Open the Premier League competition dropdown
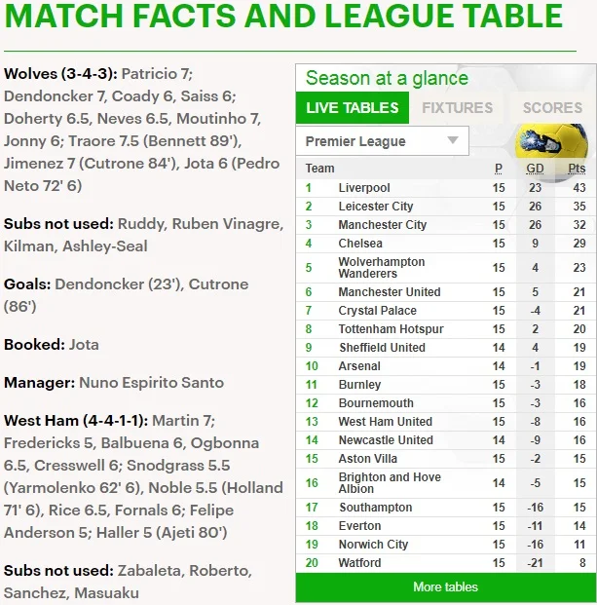 tap(381, 141)
